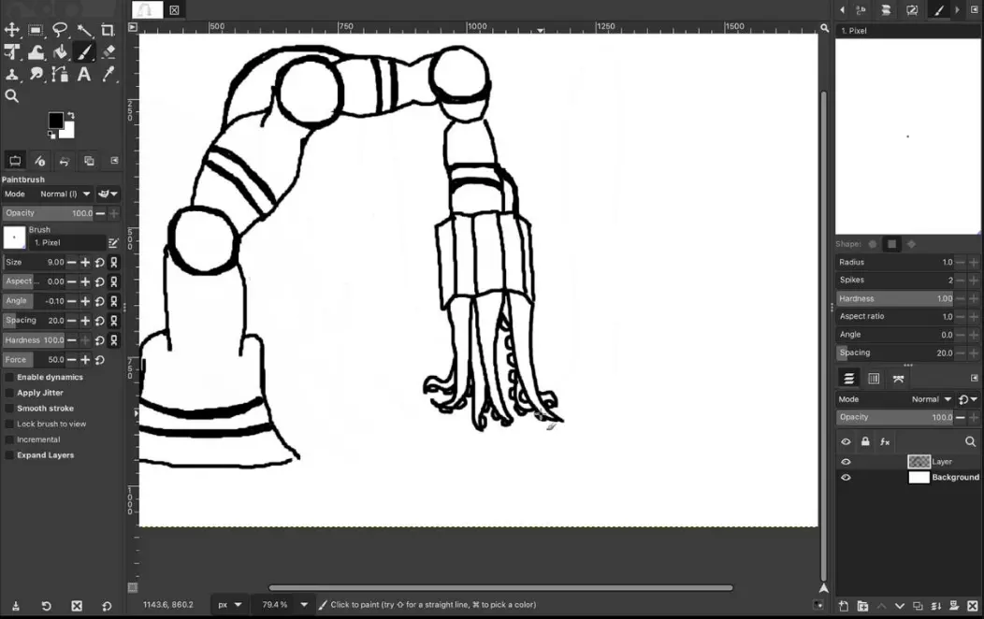Hide the Background layer
The height and width of the screenshot is (619, 984).
846,477
